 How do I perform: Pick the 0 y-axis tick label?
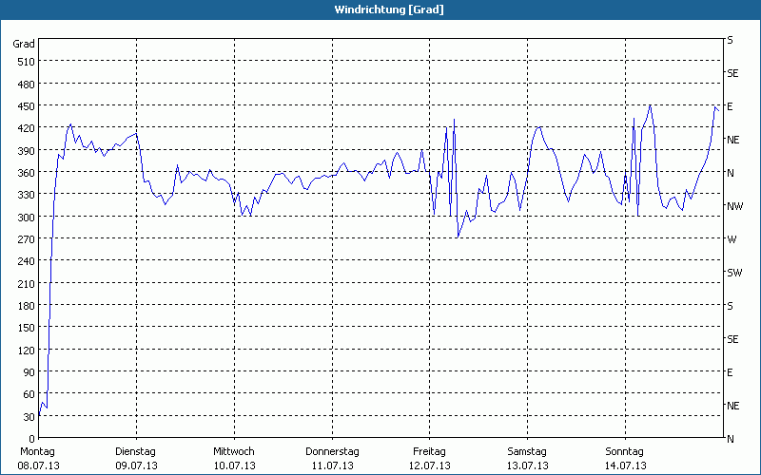[x=32, y=439]
